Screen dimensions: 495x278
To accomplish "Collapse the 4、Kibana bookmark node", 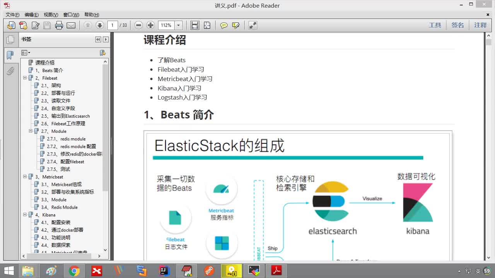I will pyautogui.click(x=25, y=215).
